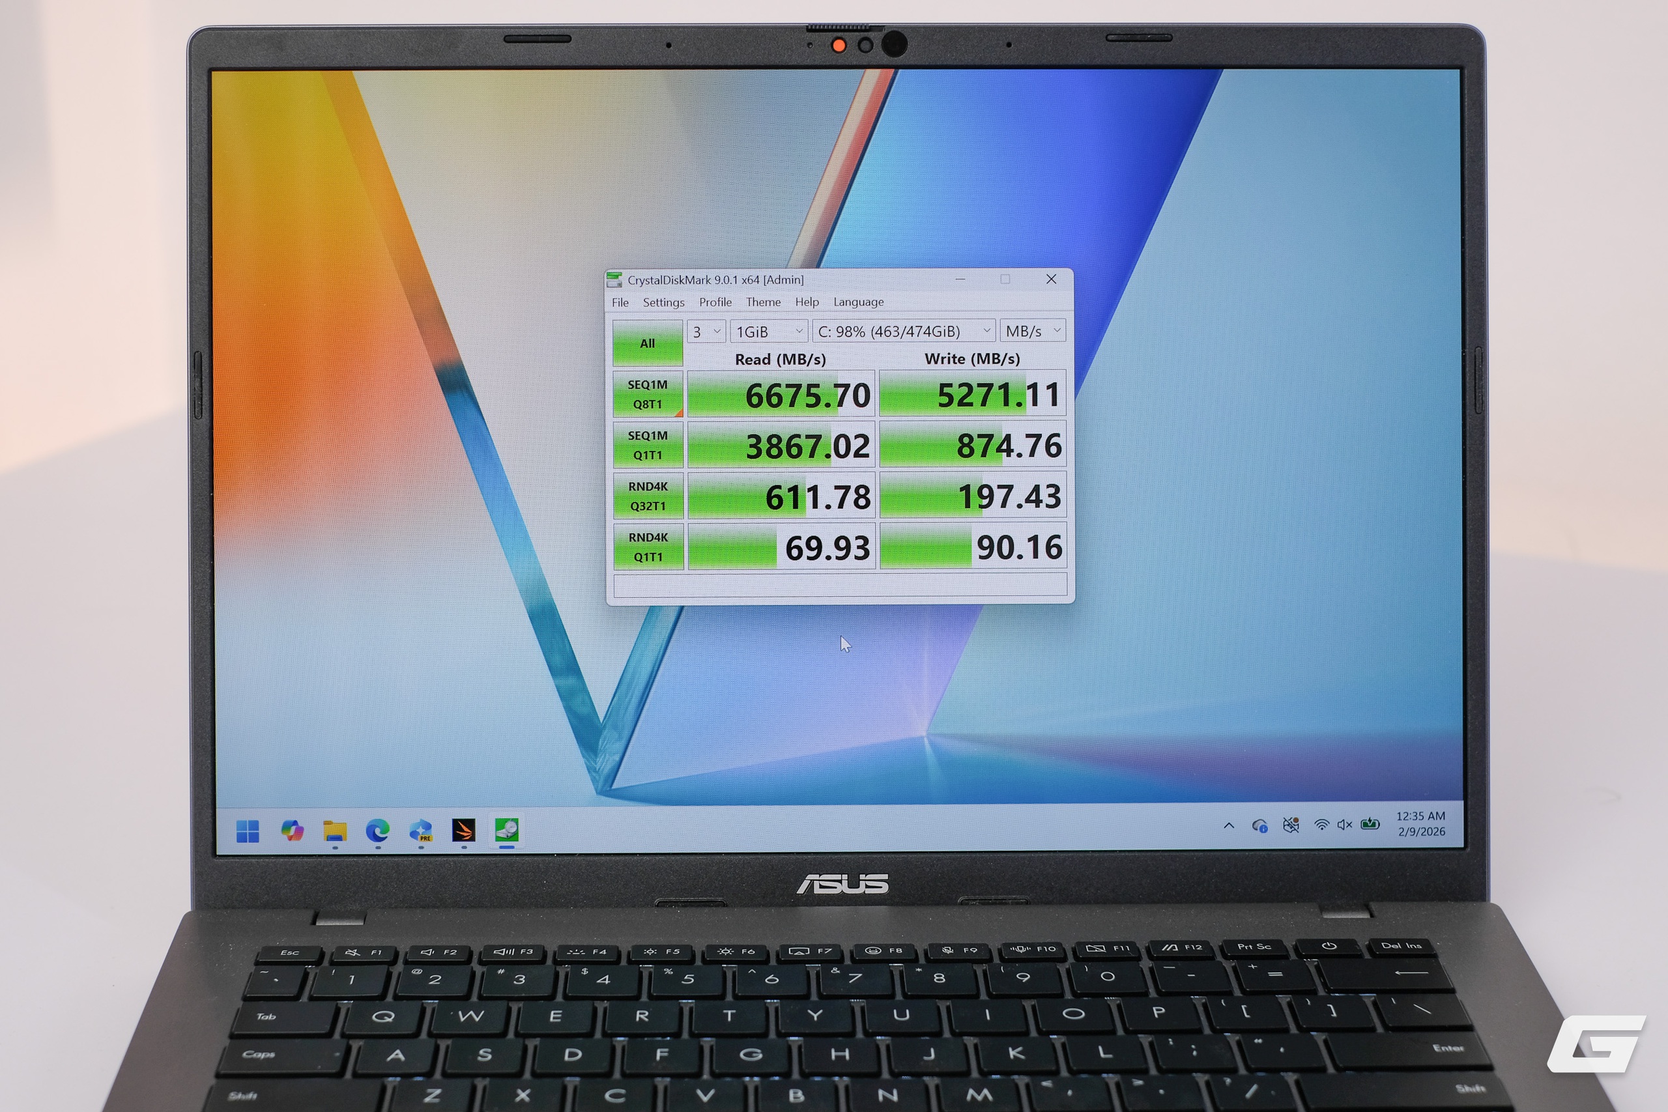Unmute the speaker in the system tray

[1345, 824]
